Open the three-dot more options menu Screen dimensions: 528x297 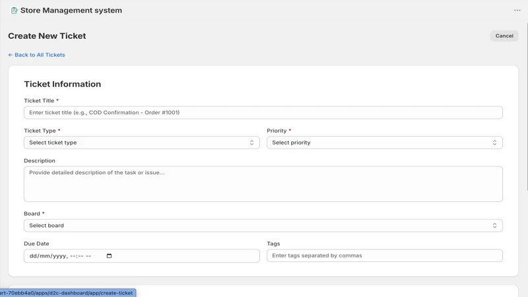[517, 11]
